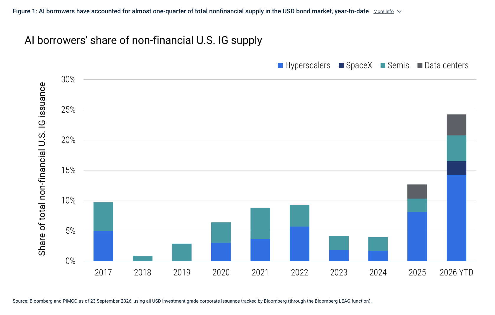Click the 5% y-axis tick label

point(71,231)
